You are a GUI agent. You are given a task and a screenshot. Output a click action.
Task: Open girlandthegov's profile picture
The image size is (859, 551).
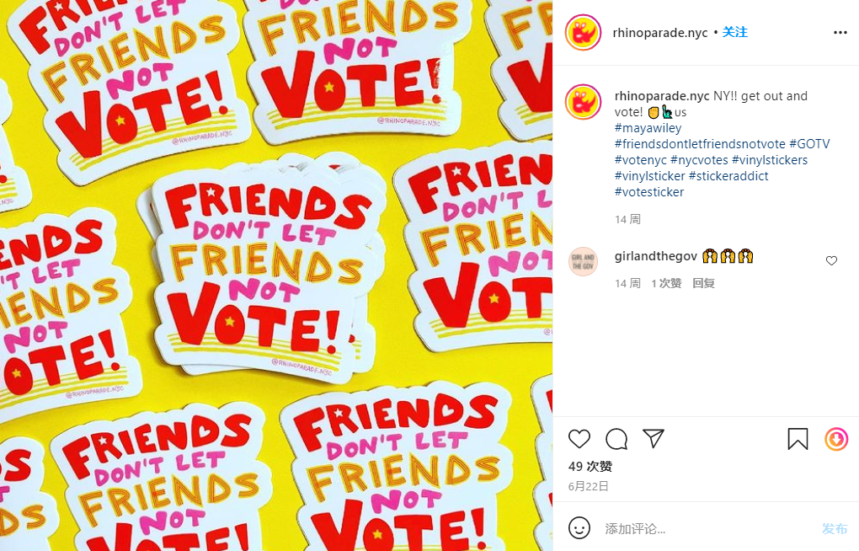click(583, 261)
